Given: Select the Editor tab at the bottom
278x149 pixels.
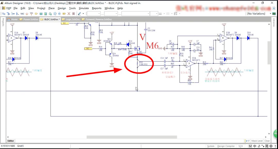Looking at the screenshot, I should [11, 141].
